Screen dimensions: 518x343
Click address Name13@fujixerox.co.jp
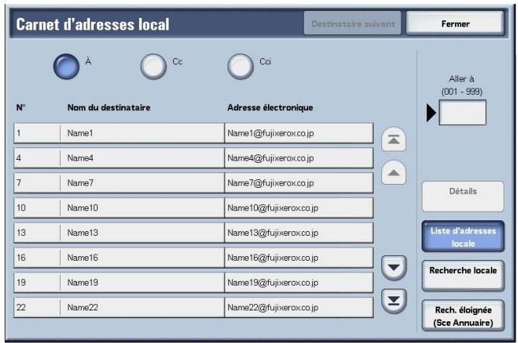299,233
